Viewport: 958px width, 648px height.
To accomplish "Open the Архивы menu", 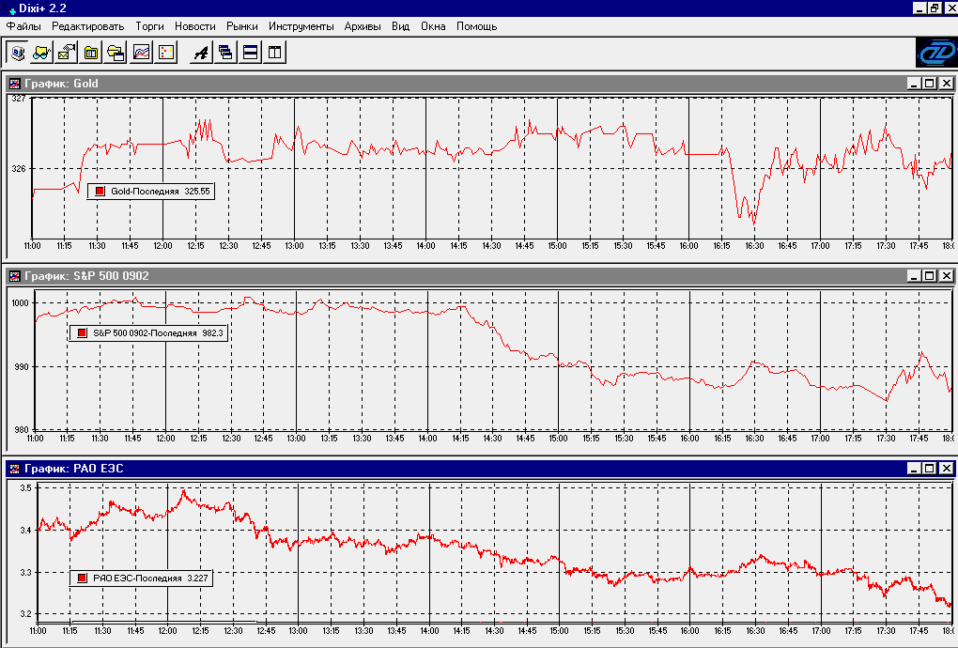I will 363,26.
